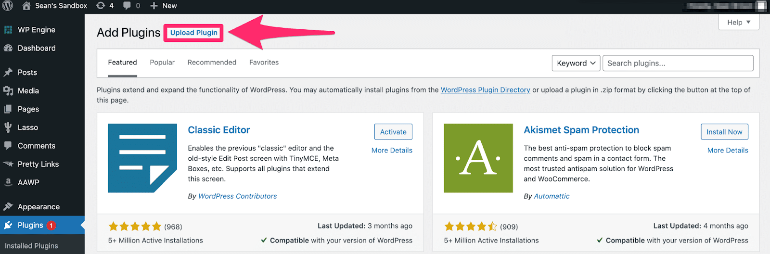Open More Details for Classic Editor
Viewport: 770px width, 254px height.
[392, 150]
